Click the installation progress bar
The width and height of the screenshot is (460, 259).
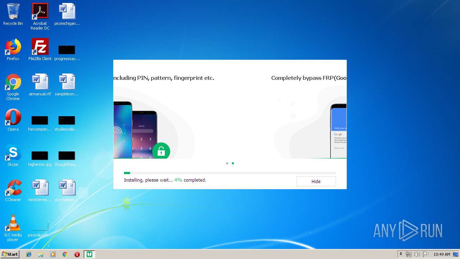(x=230, y=173)
